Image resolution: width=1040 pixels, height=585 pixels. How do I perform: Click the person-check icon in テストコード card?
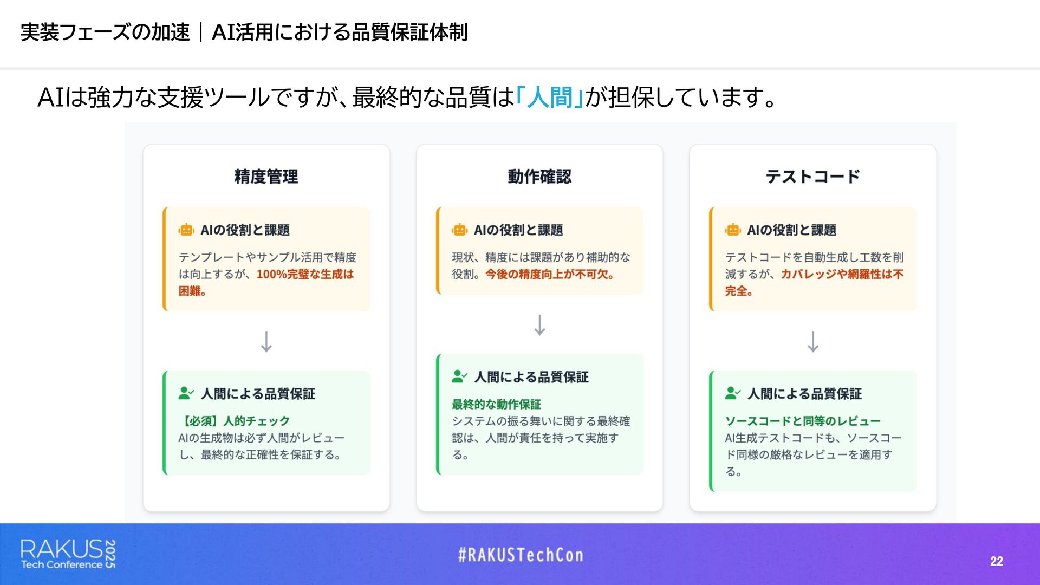pos(733,393)
